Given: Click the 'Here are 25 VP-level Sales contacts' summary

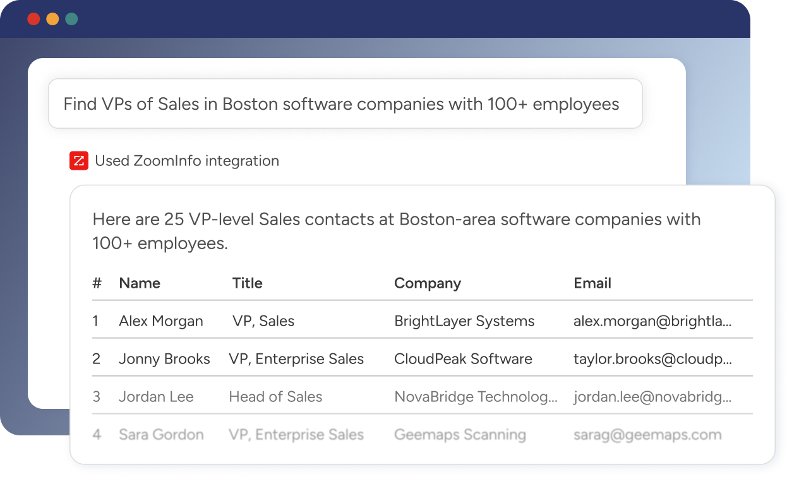Looking at the screenshot, I should coord(397,231).
